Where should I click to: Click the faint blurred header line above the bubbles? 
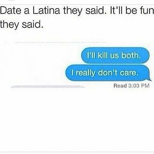coord(60,42)
